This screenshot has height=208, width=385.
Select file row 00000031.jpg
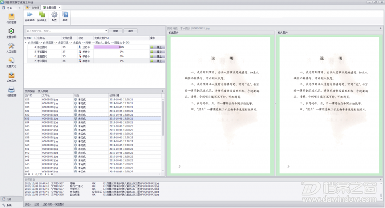[x=93, y=119]
